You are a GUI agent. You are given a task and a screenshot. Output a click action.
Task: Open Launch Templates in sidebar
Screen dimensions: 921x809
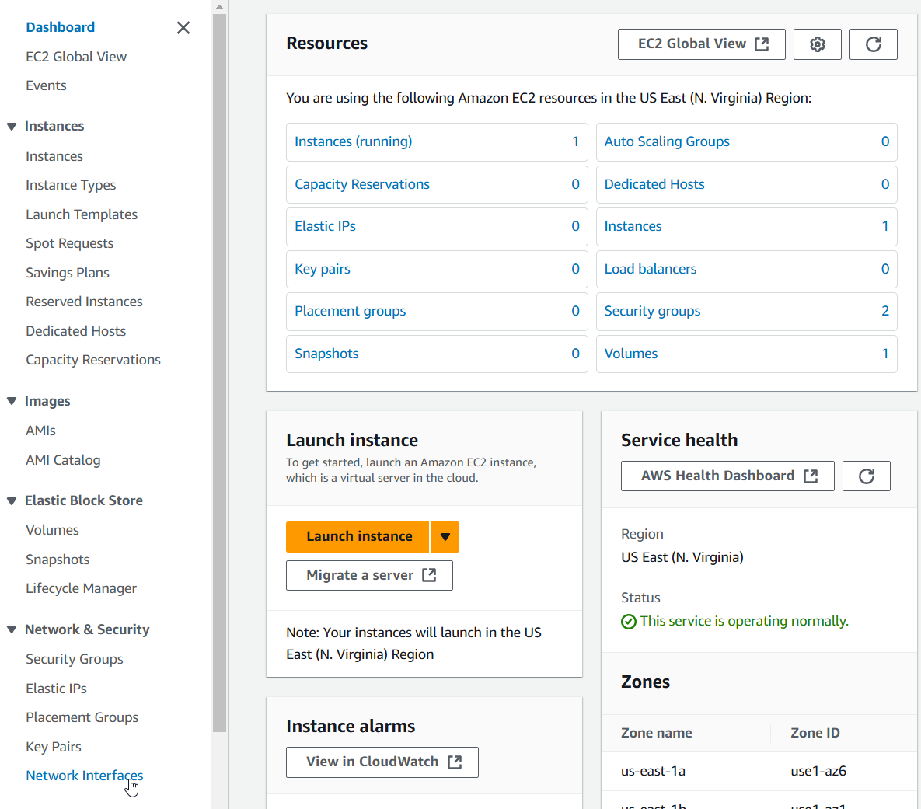tap(82, 214)
